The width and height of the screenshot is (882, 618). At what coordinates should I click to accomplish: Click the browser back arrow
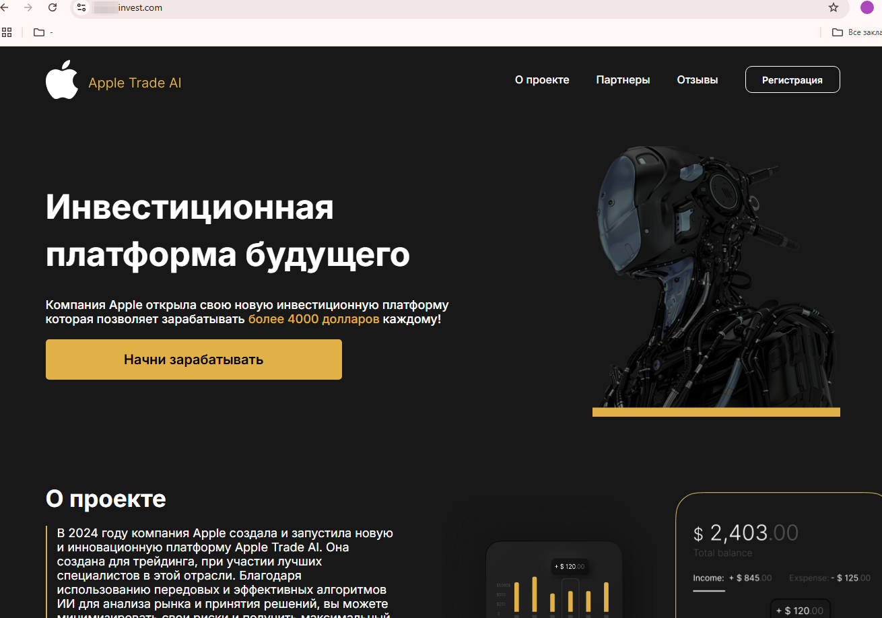[5, 8]
